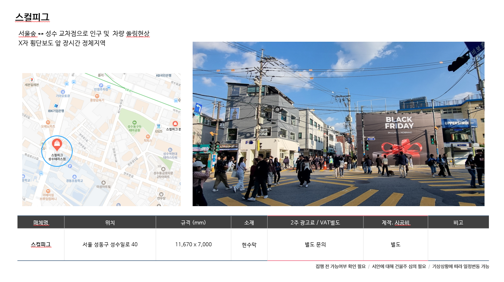The height and width of the screenshot is (282, 504).
Task: Click the 경동초등학교 school icon
Action: pos(75,176)
